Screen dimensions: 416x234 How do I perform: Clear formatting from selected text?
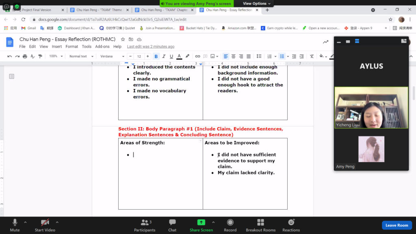312,56
